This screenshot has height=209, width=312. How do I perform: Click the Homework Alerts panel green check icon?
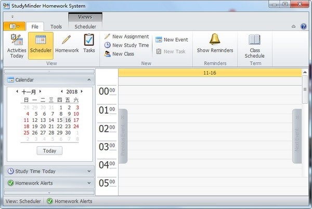coord(10,183)
